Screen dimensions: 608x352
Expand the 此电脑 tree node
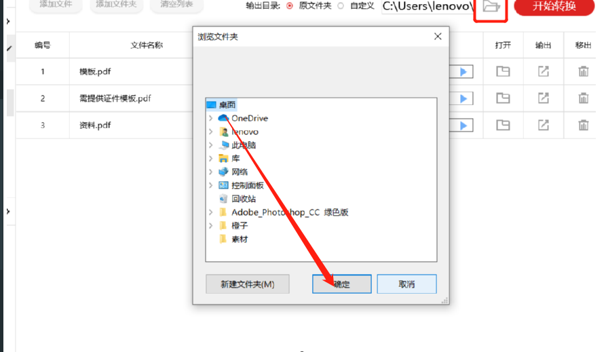pos(210,145)
